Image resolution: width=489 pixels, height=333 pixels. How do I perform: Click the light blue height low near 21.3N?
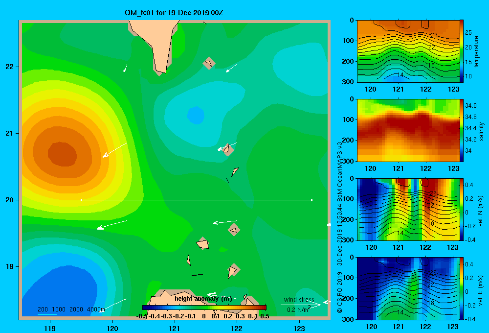[x=196, y=115]
